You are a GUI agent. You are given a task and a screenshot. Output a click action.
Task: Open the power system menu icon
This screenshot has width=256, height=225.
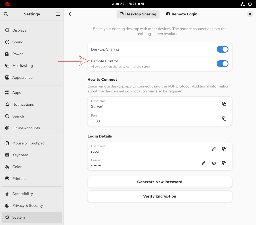(250, 4)
